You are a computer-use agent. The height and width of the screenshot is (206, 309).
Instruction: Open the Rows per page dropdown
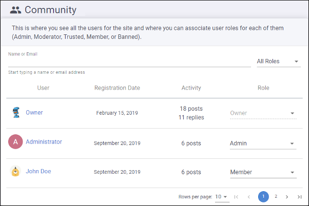coord(222,197)
